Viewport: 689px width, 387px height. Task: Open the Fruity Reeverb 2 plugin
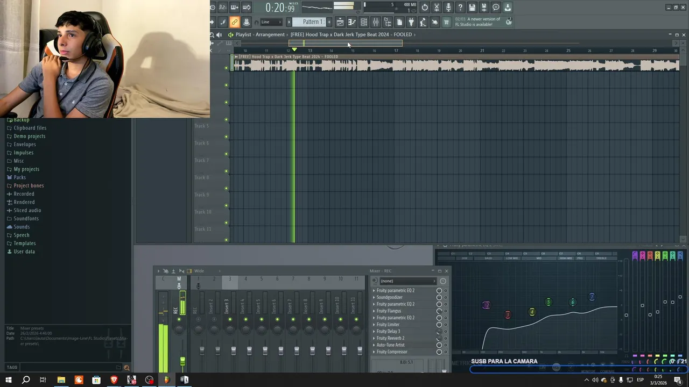click(x=390, y=338)
